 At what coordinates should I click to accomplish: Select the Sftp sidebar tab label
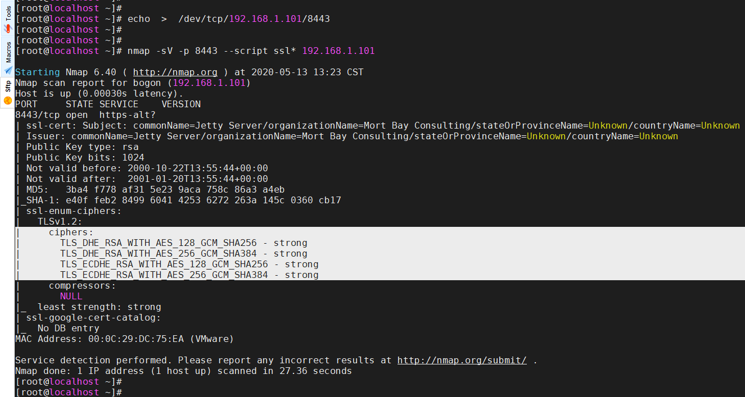pos(8,86)
